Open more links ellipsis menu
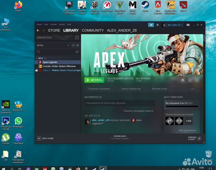 [193, 89]
